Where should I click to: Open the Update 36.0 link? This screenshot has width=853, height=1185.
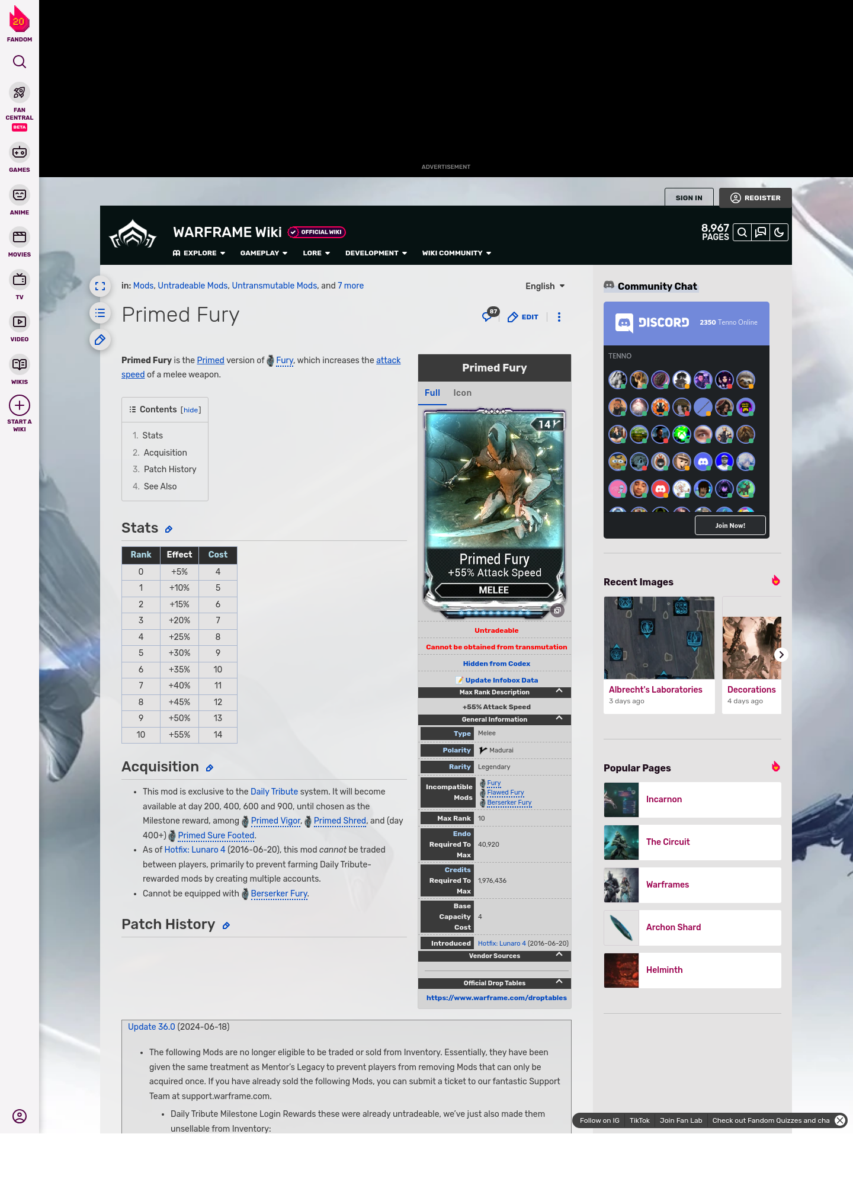[152, 1027]
